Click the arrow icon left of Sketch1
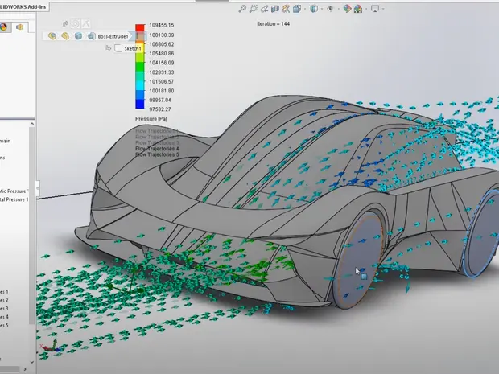Viewport: 499px width, 374px height. (109, 48)
